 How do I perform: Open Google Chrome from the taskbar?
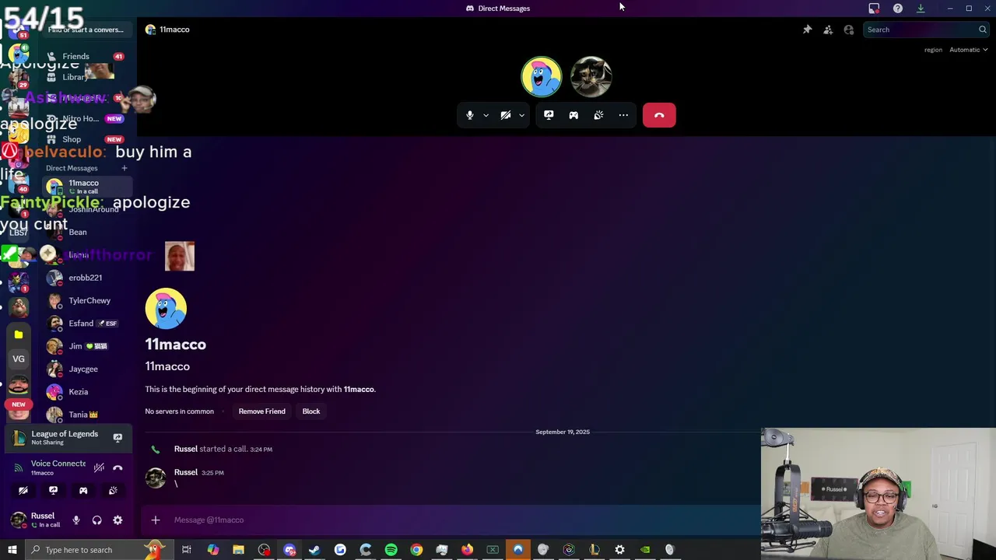click(416, 550)
